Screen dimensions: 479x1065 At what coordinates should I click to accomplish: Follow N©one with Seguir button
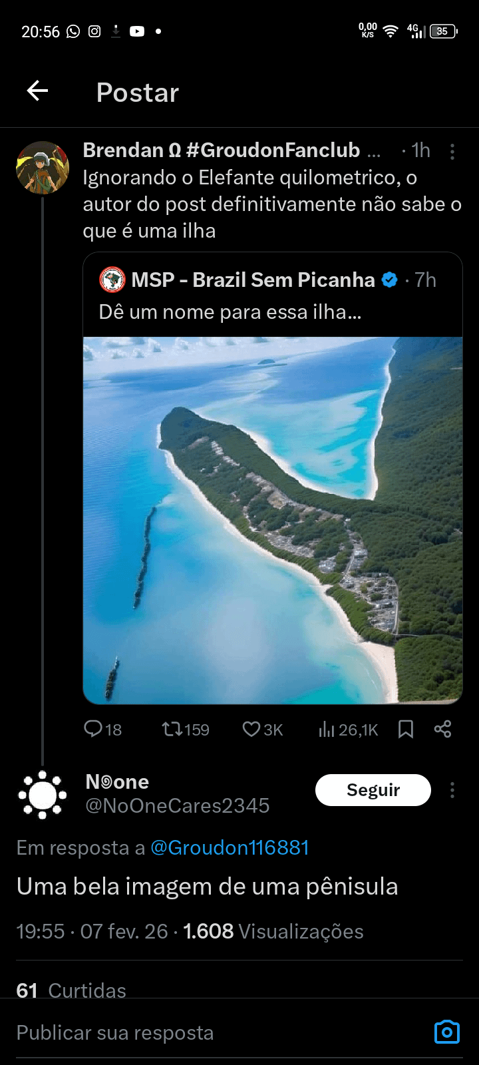373,790
